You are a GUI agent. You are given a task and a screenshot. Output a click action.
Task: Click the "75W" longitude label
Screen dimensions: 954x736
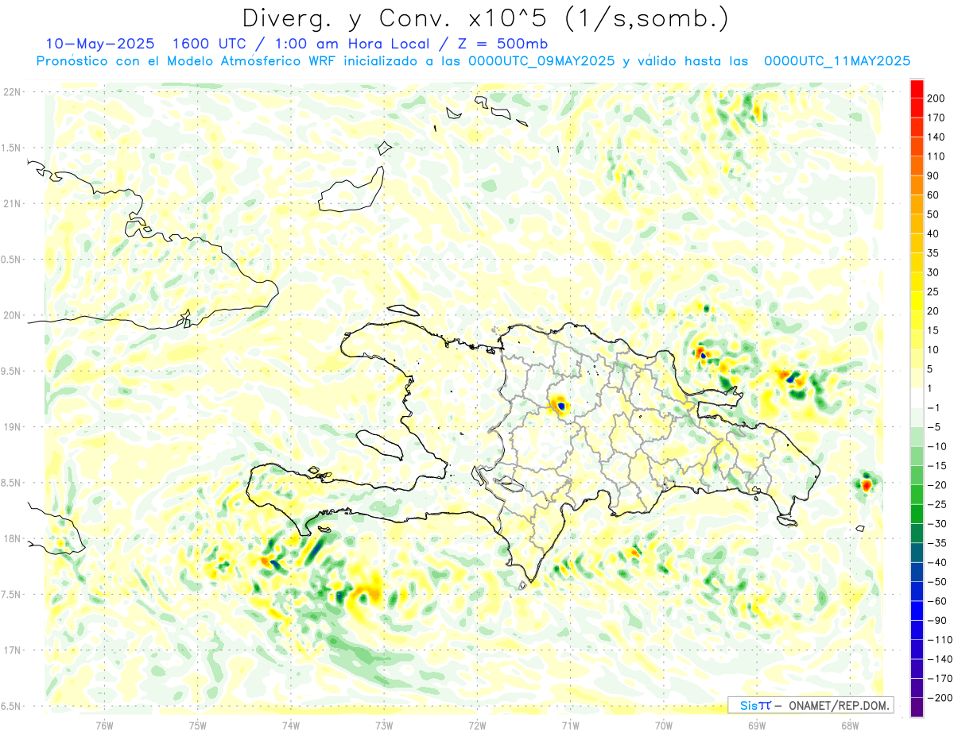point(198,725)
